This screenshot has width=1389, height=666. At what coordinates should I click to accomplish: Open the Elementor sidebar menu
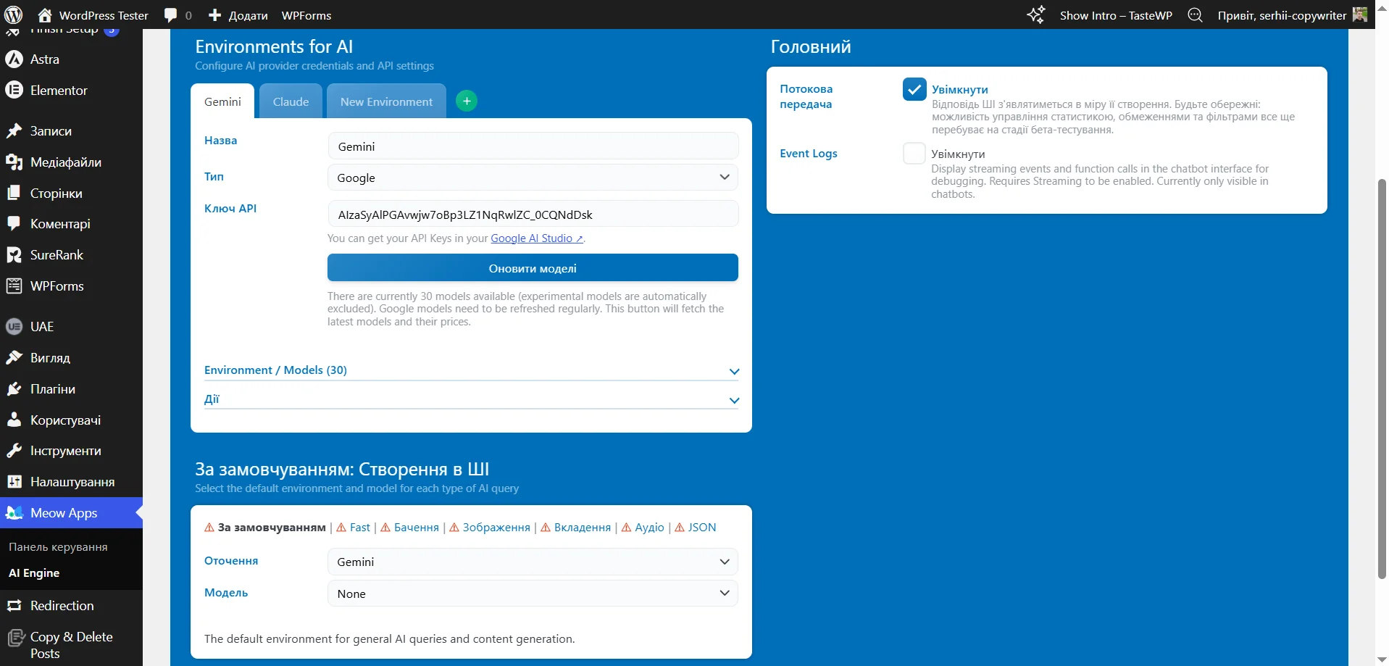click(x=58, y=89)
